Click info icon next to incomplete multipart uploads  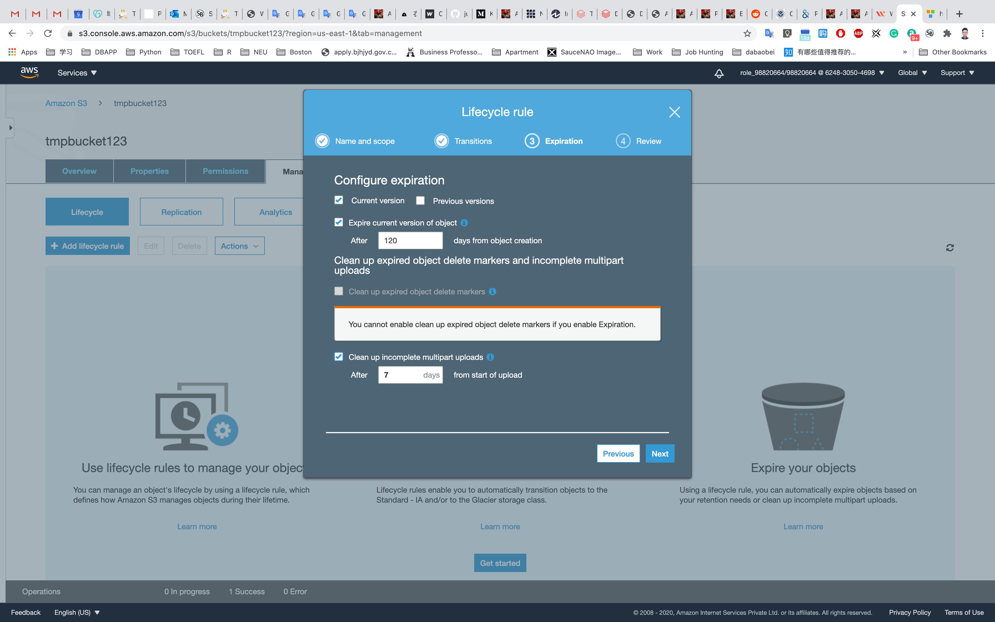coord(490,357)
